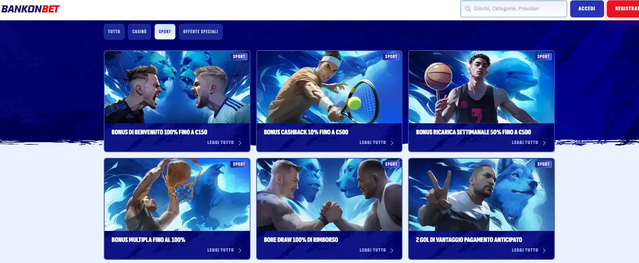Open the Bonus Ricarica Settimanale basketball image
The height and width of the screenshot is (263, 639).
(x=481, y=87)
